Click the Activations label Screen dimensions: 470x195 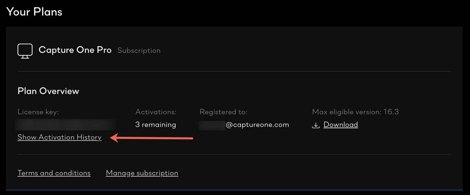156,112
